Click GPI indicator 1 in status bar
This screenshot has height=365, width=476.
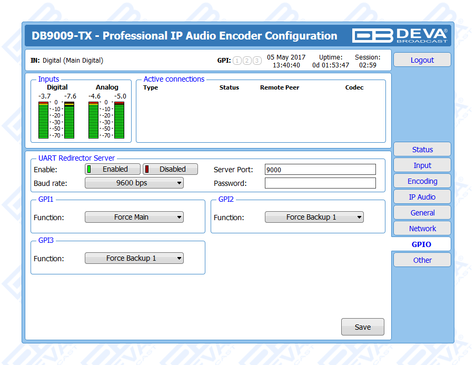(237, 61)
